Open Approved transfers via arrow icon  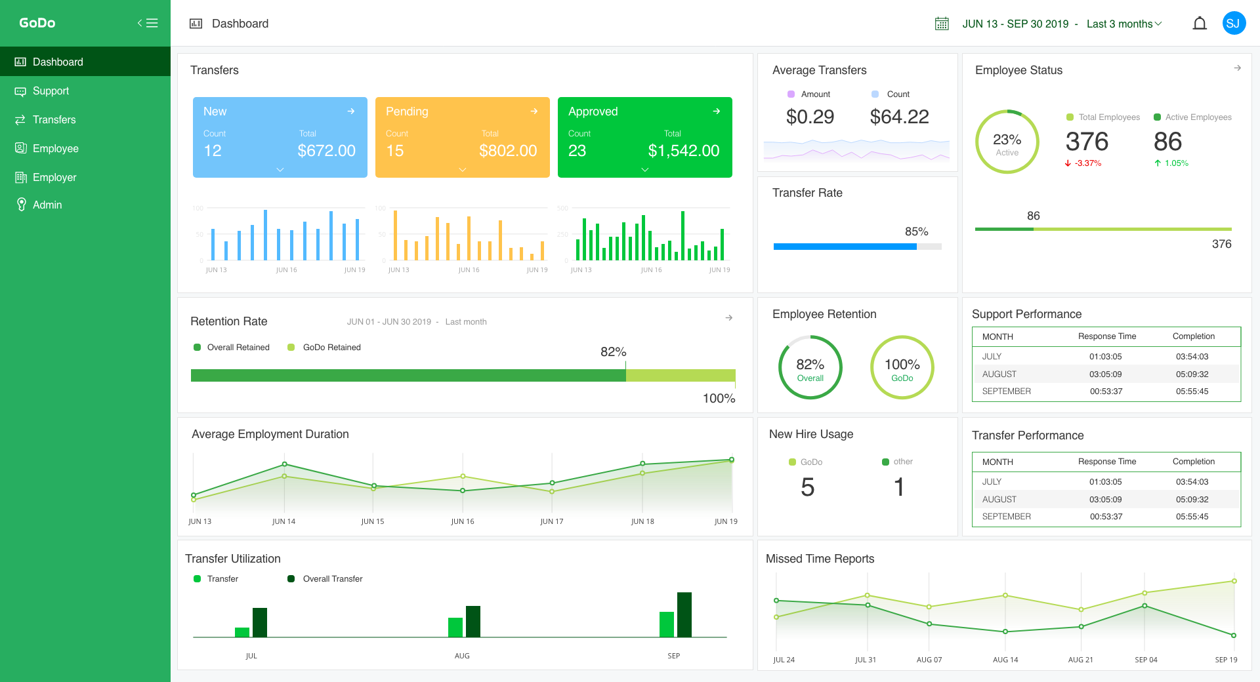pos(717,111)
